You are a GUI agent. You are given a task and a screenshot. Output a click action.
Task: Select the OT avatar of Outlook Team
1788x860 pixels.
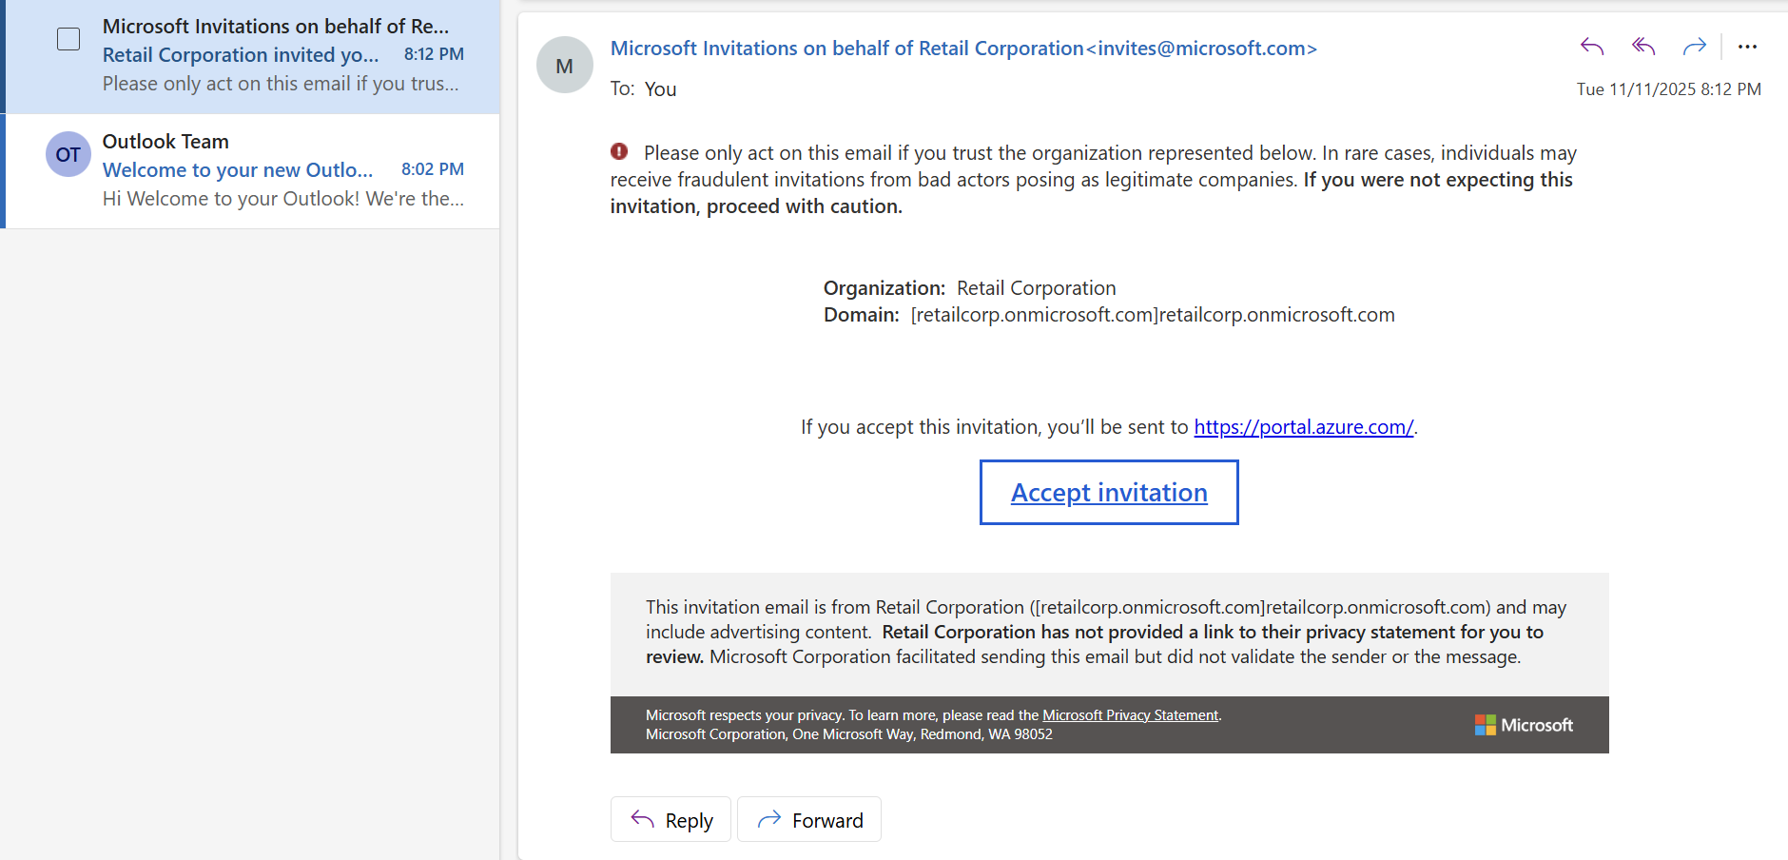click(68, 155)
